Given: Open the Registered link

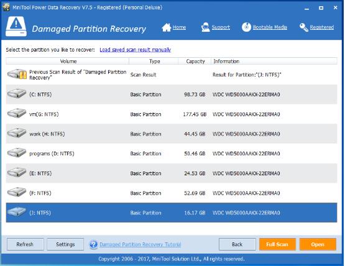Looking at the screenshot, I should click(x=321, y=27).
